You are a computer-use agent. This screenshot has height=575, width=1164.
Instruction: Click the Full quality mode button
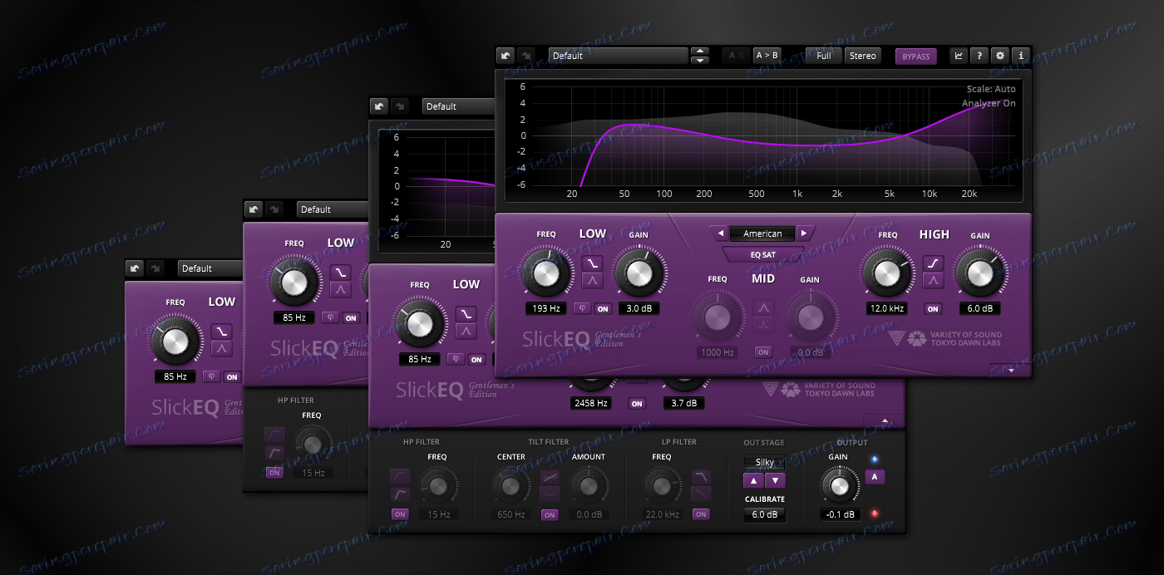(x=824, y=56)
